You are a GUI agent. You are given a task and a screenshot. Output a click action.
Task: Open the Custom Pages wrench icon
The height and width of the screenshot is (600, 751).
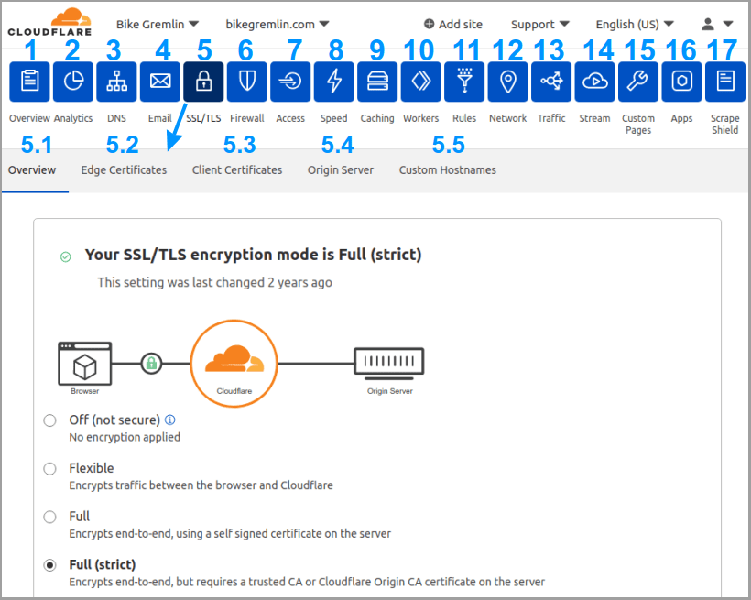[x=638, y=82]
